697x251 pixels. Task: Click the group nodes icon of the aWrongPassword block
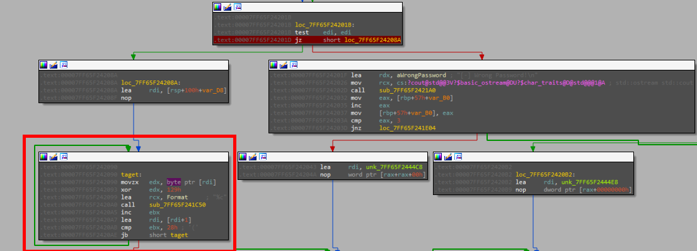pos(294,65)
